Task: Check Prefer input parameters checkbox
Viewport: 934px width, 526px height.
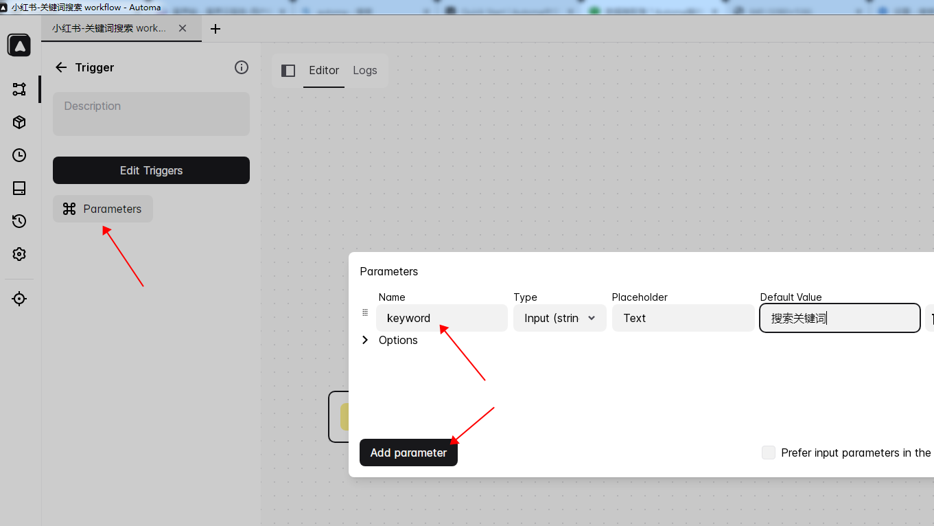Action: tap(769, 453)
